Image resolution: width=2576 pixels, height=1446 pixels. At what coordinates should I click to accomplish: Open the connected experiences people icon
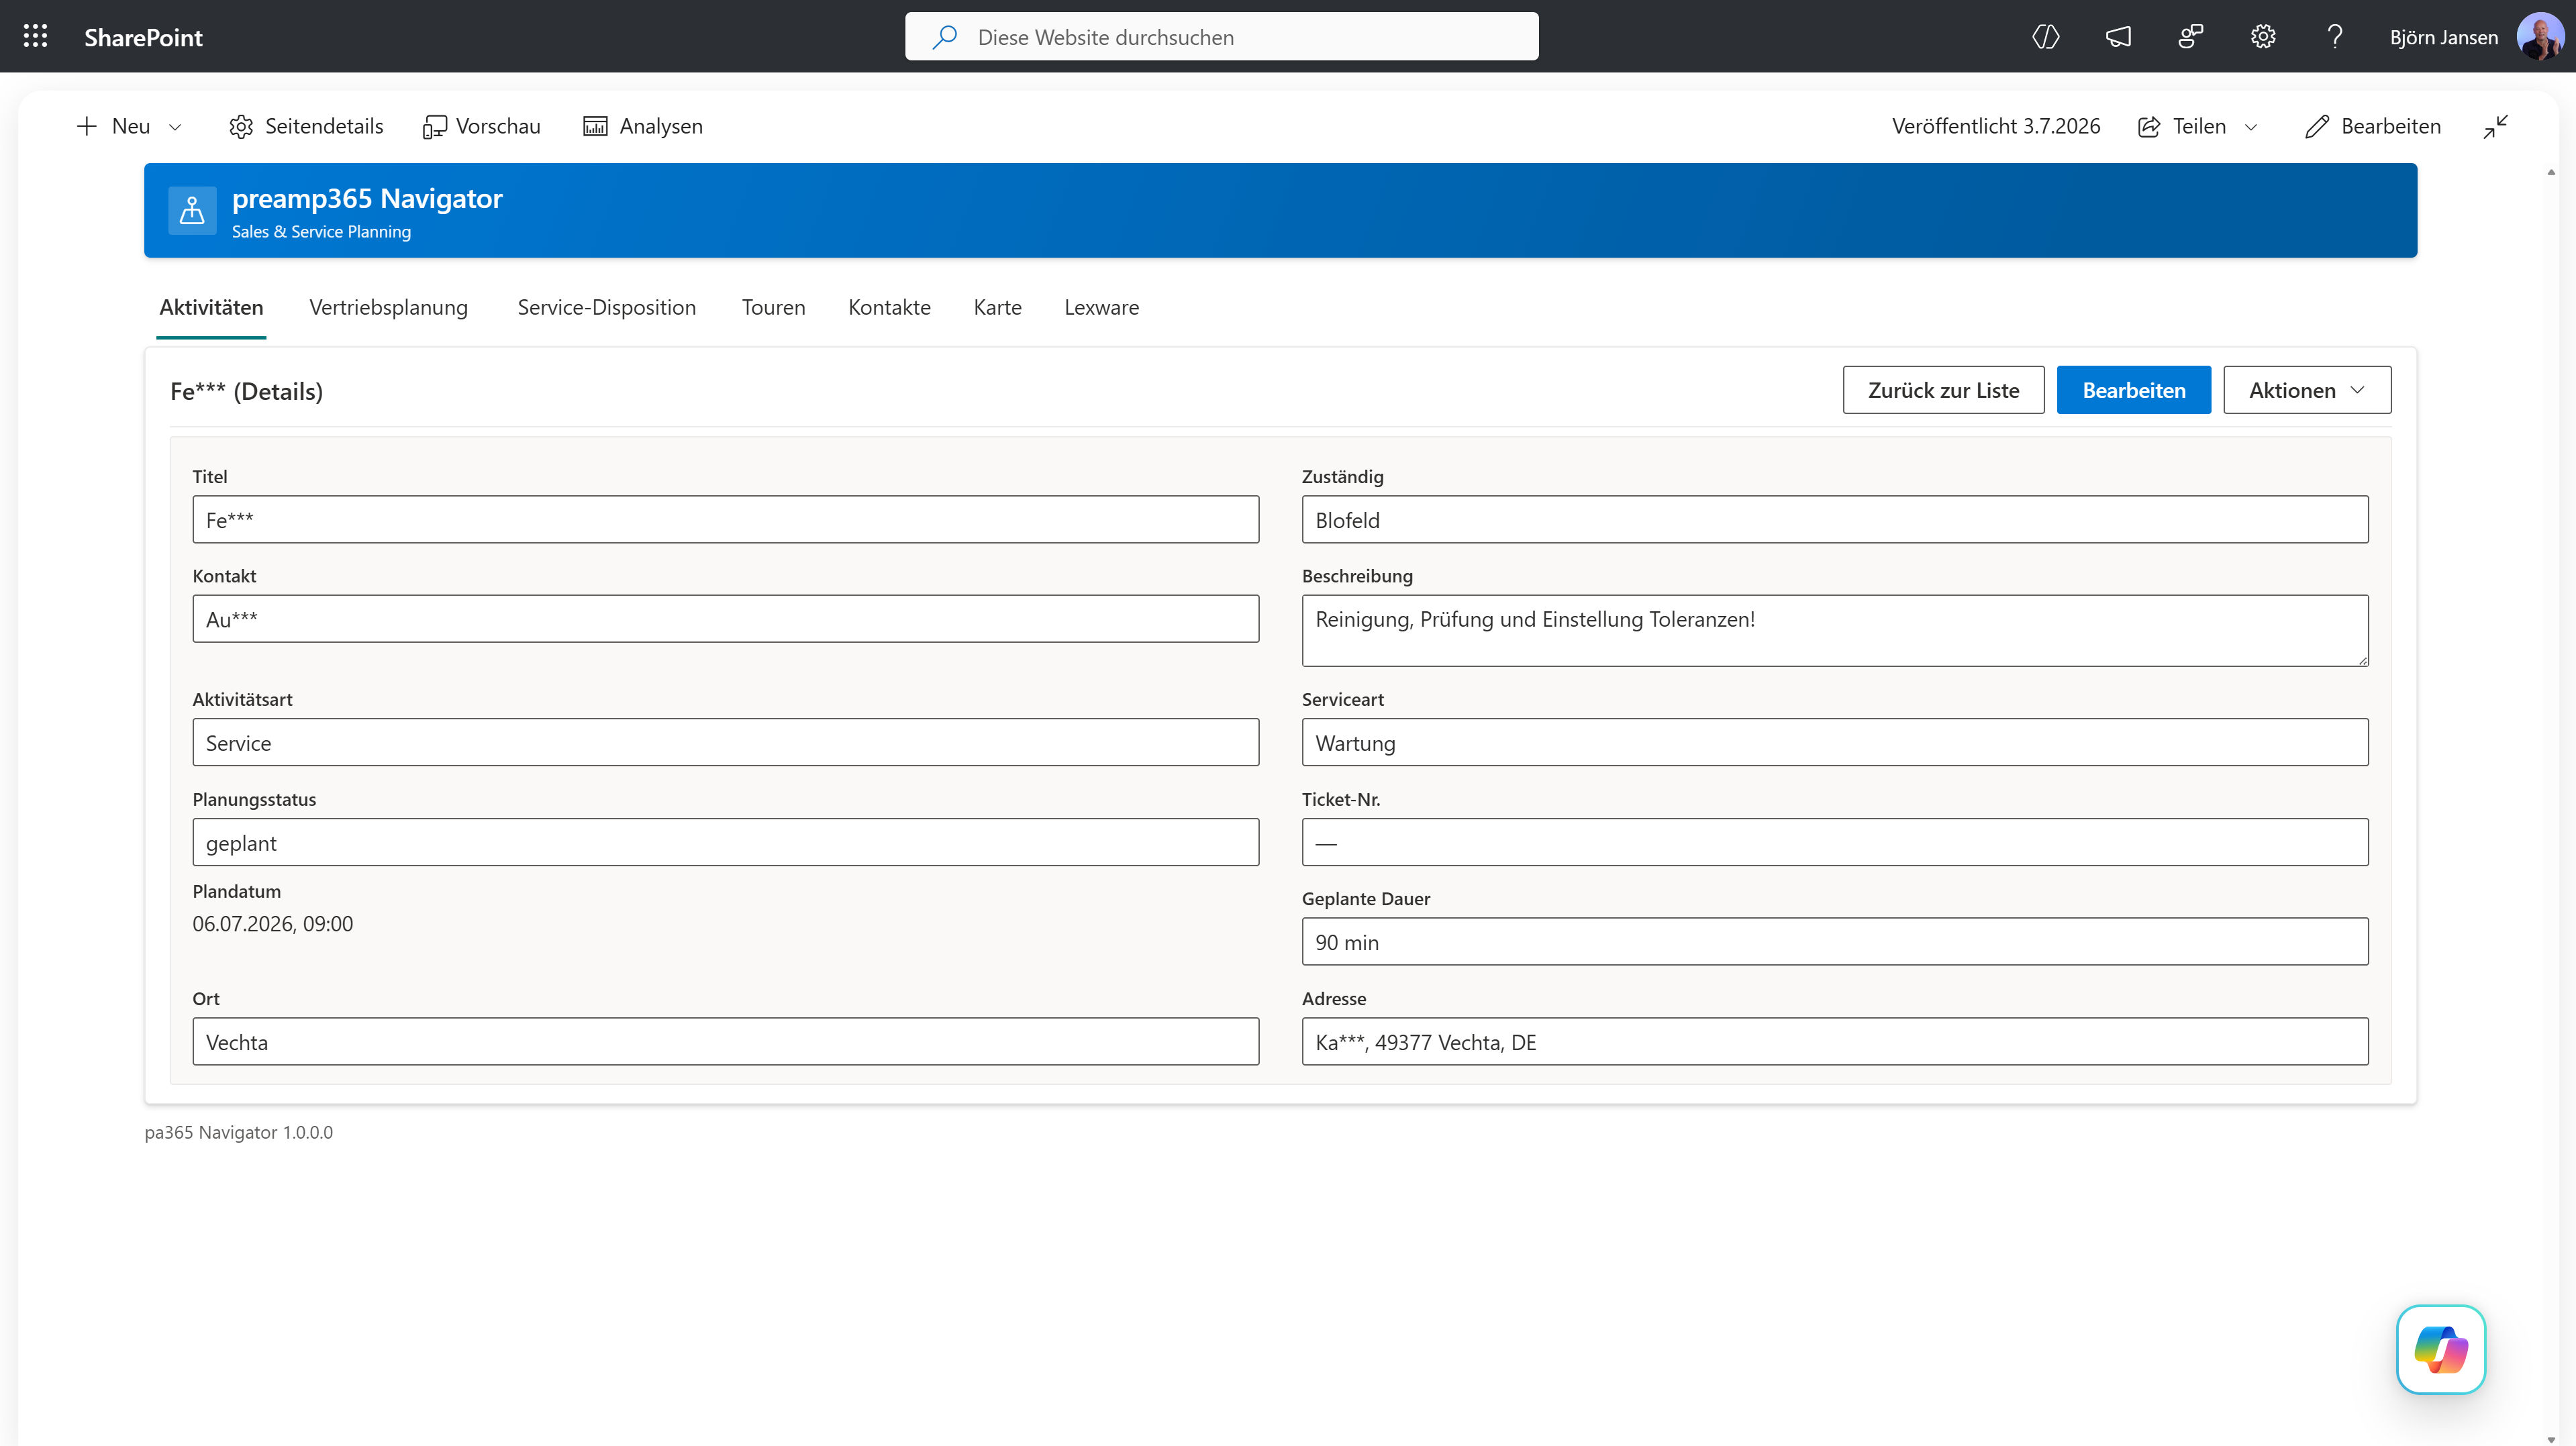click(x=2190, y=37)
